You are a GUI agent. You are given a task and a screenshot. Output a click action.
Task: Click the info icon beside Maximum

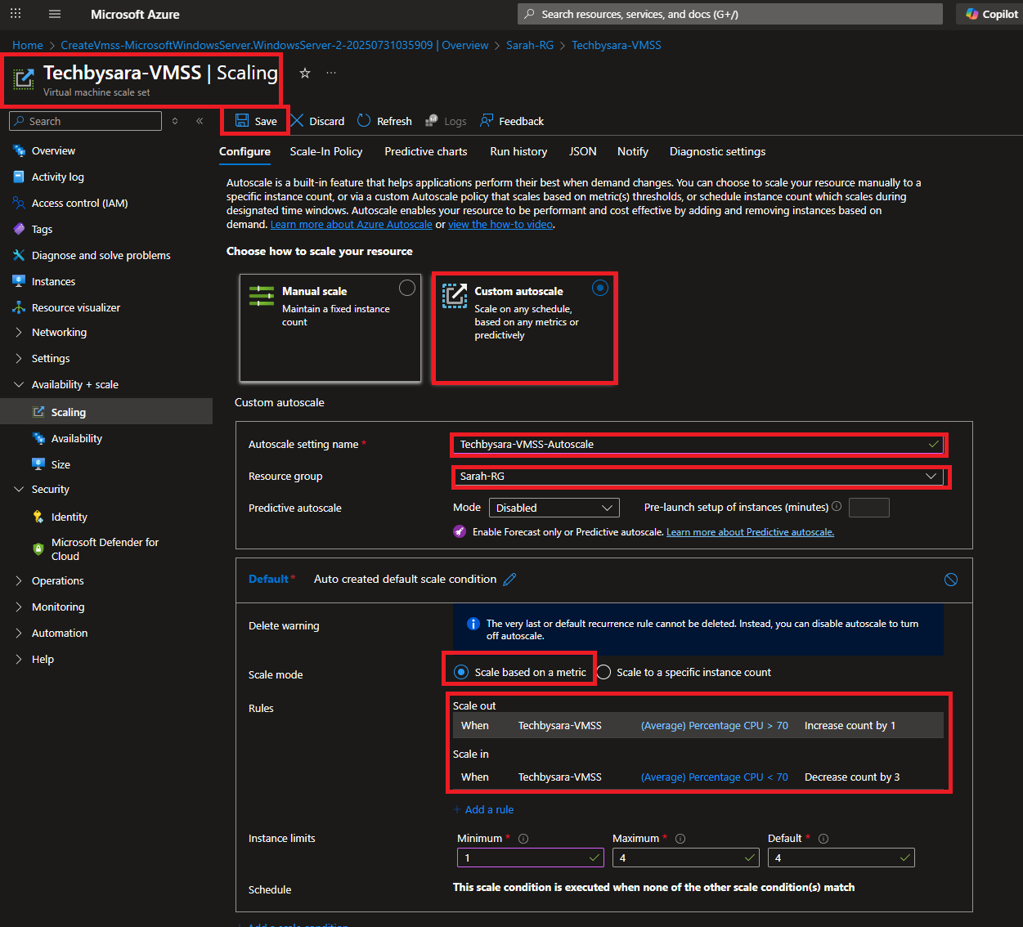[x=680, y=839]
